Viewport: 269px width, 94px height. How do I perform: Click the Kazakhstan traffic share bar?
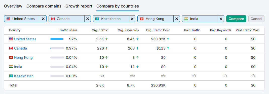[57, 76]
